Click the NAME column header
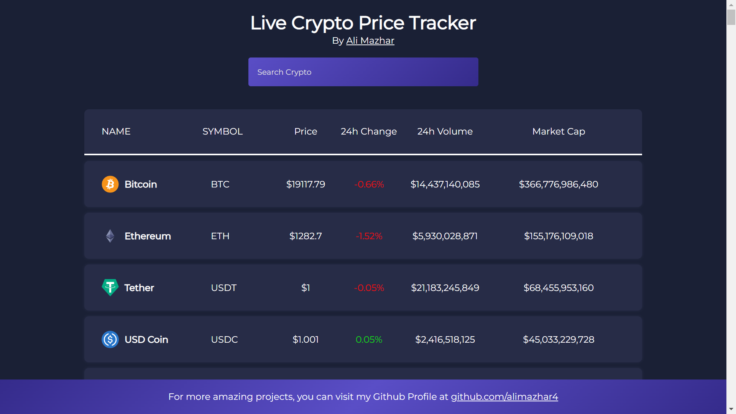 [116, 131]
